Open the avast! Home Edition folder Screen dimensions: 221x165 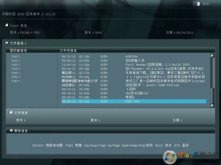134,85
